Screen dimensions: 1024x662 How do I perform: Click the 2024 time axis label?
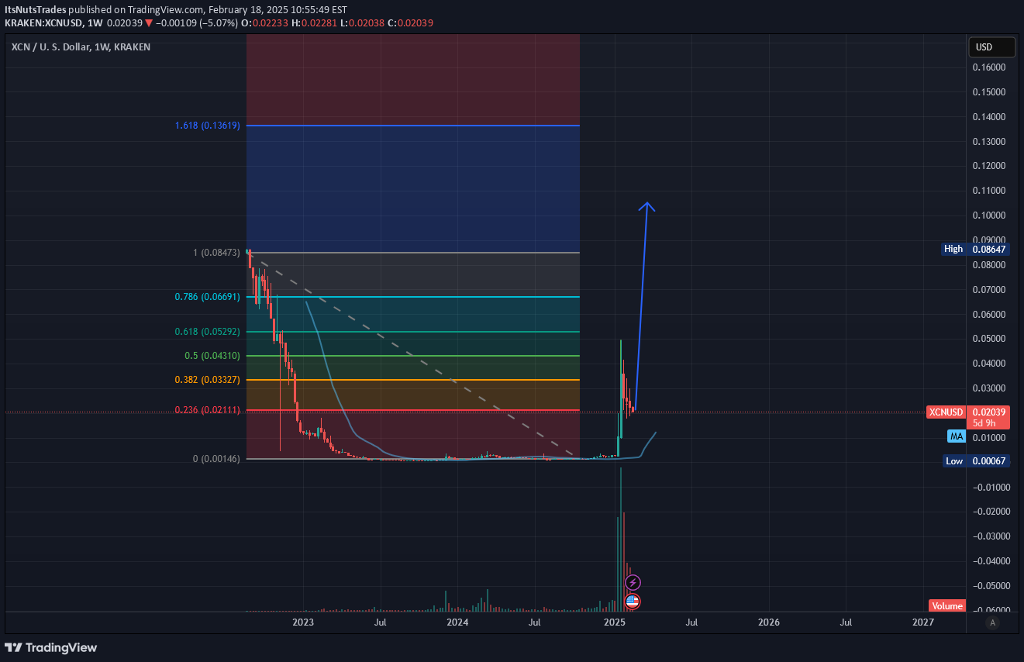(457, 622)
